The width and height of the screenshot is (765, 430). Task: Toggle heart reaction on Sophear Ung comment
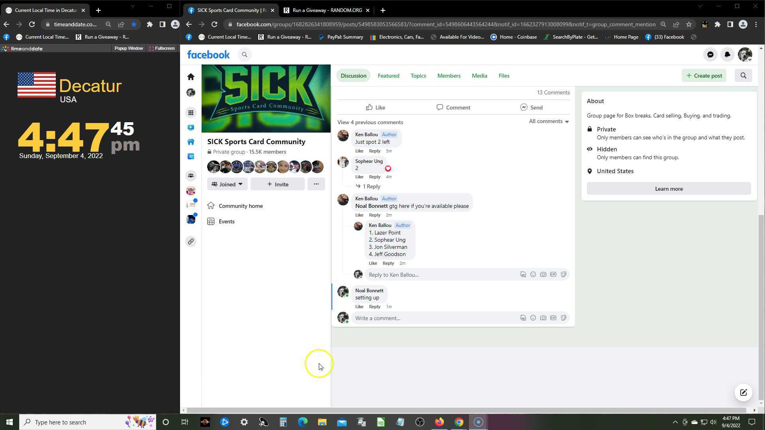pos(388,168)
